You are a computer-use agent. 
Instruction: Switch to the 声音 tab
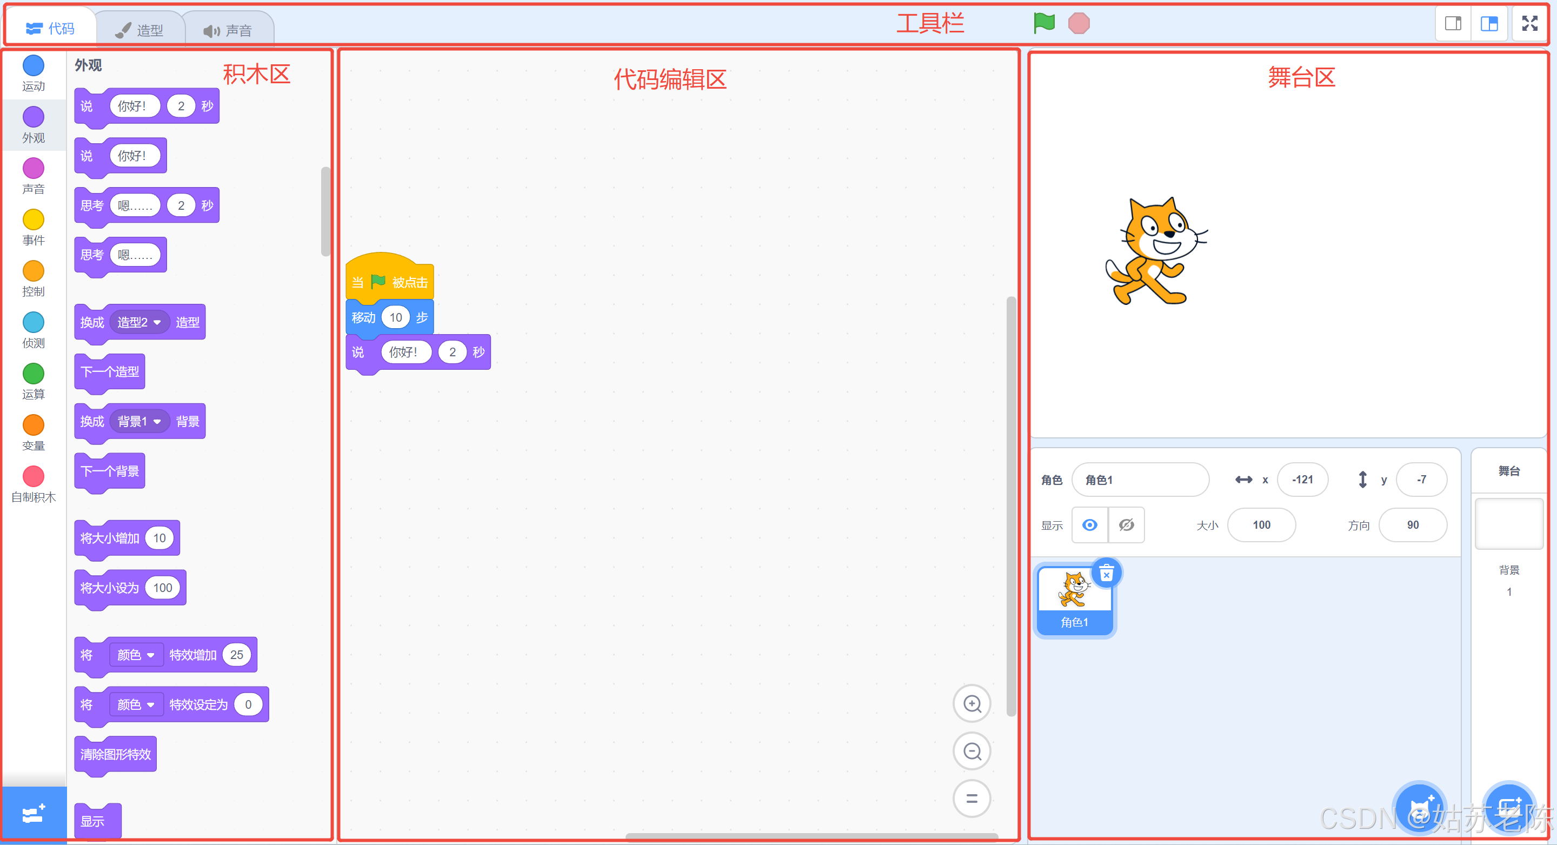[x=228, y=30]
